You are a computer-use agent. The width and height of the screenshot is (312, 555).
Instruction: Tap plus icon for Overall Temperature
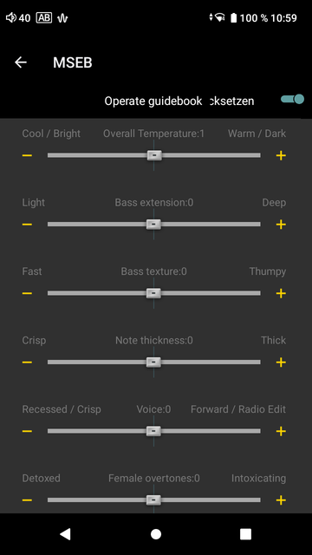pos(281,155)
